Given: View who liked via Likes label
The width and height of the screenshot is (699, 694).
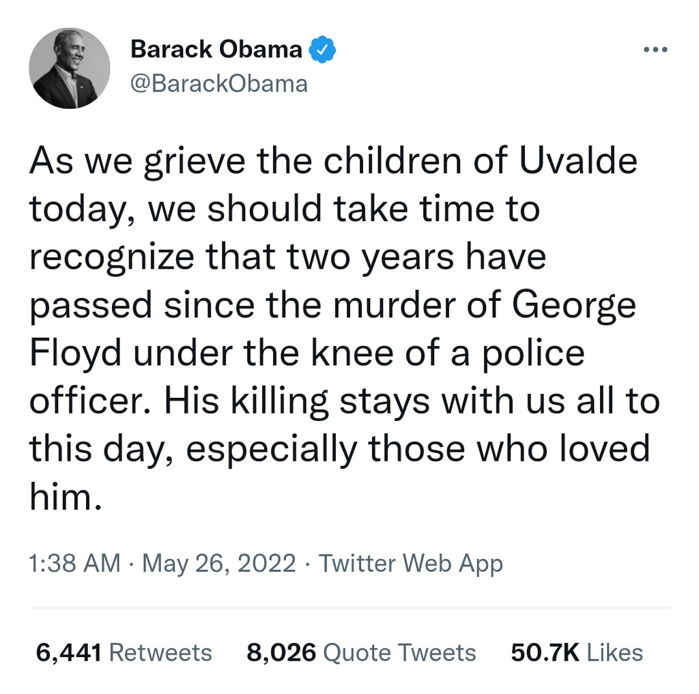Looking at the screenshot, I should (x=615, y=652).
